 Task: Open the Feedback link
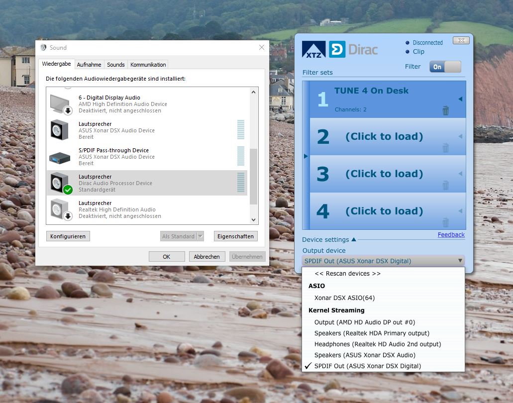(451, 234)
